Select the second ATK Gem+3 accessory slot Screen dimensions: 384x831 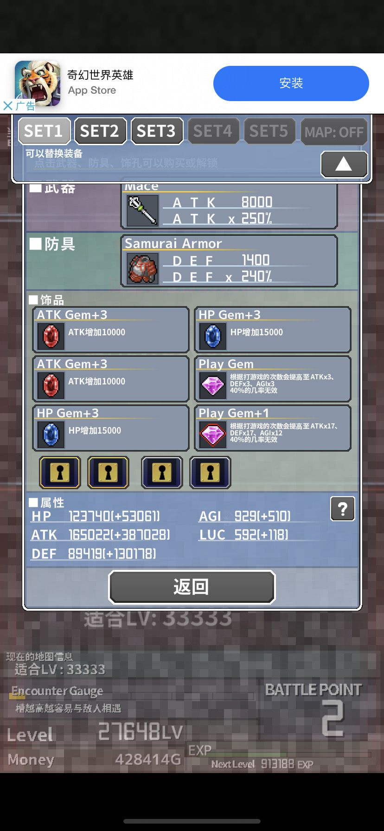pyautogui.click(x=111, y=379)
